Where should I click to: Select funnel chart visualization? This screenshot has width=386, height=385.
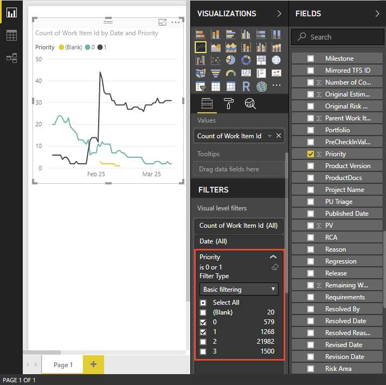tap(216, 73)
